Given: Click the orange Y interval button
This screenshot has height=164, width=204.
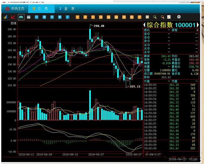Looking at the screenshot, I should (139, 17).
